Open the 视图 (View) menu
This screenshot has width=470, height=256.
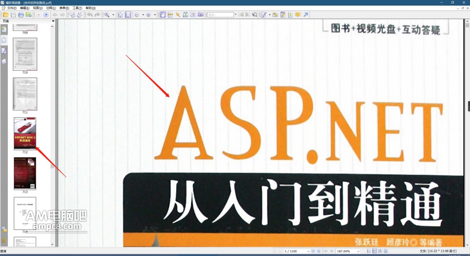[x=38, y=8]
